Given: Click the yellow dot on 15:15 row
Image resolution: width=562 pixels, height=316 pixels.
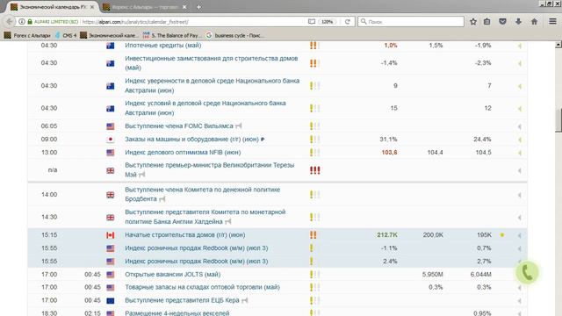Looking at the screenshot, I should pyautogui.click(x=502, y=235).
